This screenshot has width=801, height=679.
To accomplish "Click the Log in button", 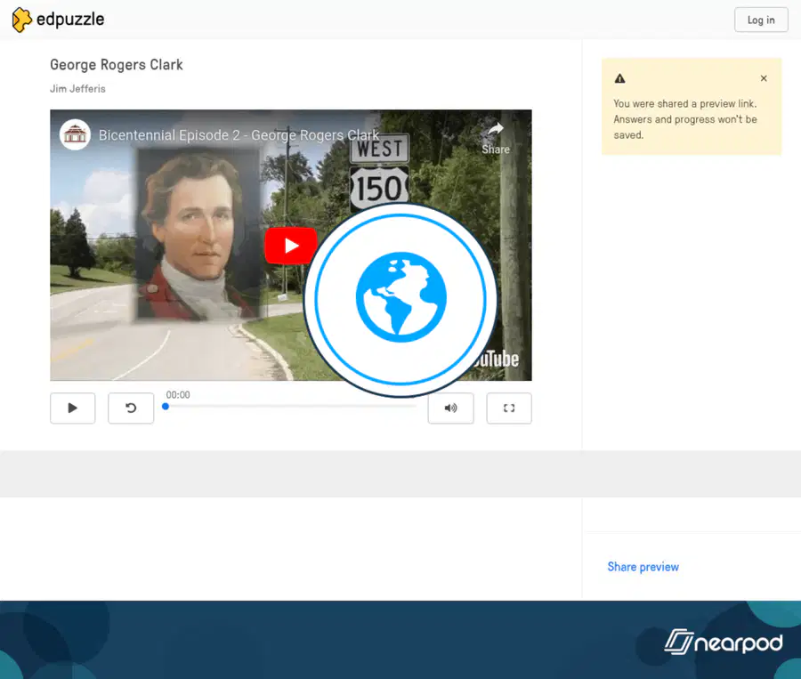I will click(761, 20).
